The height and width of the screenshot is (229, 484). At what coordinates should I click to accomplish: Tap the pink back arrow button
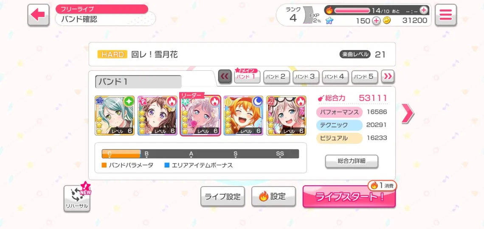38,15
